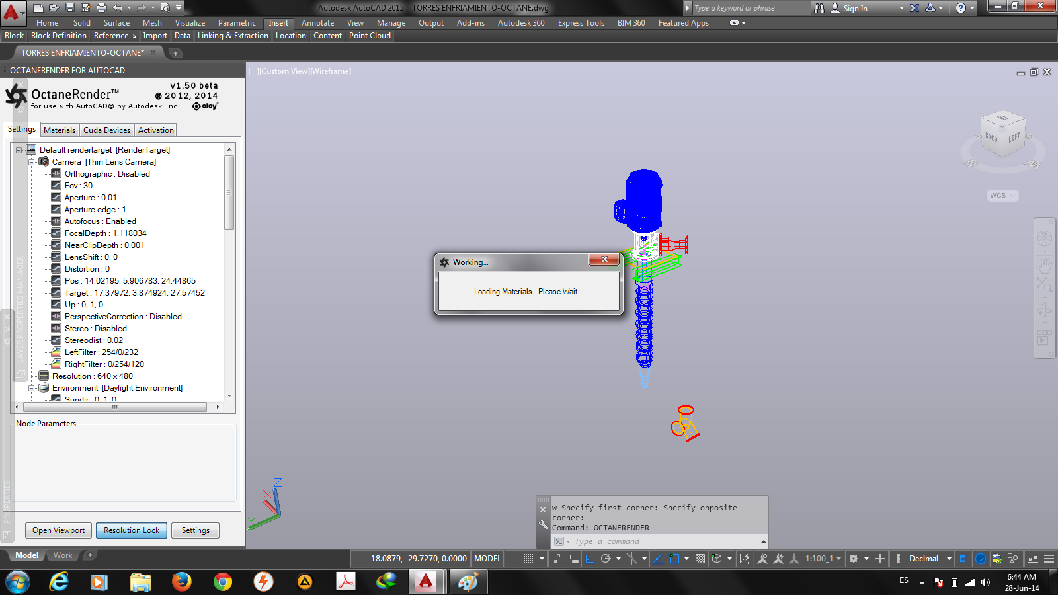Click the OctaneRender Settings button
1058x595 pixels.
point(196,530)
